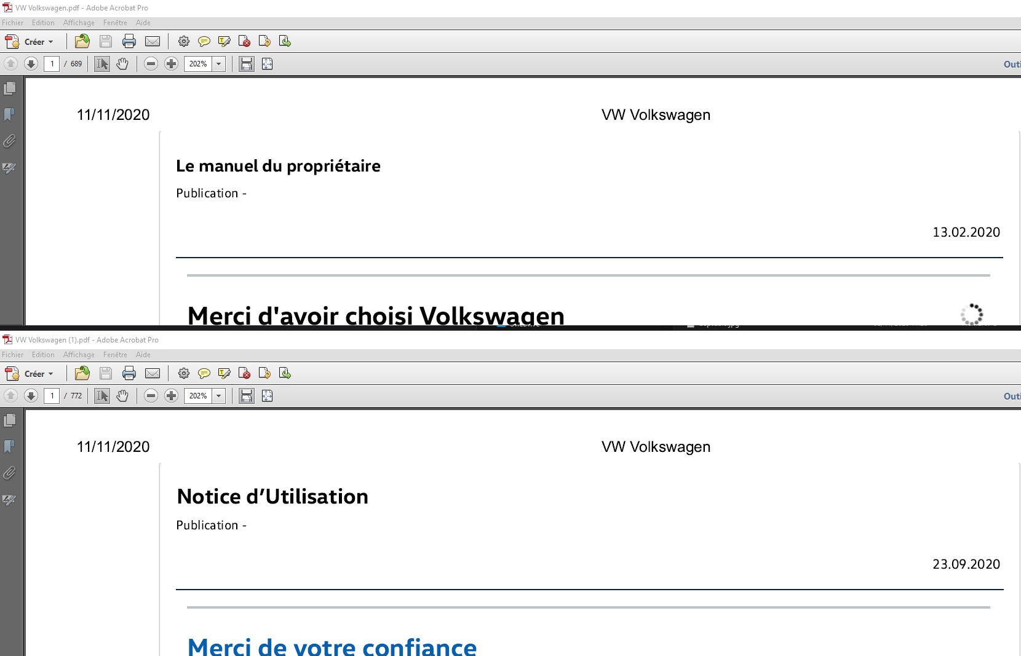1021x656 pixels.
Task: Zoom in with plus button, bottom window
Action: tap(172, 395)
